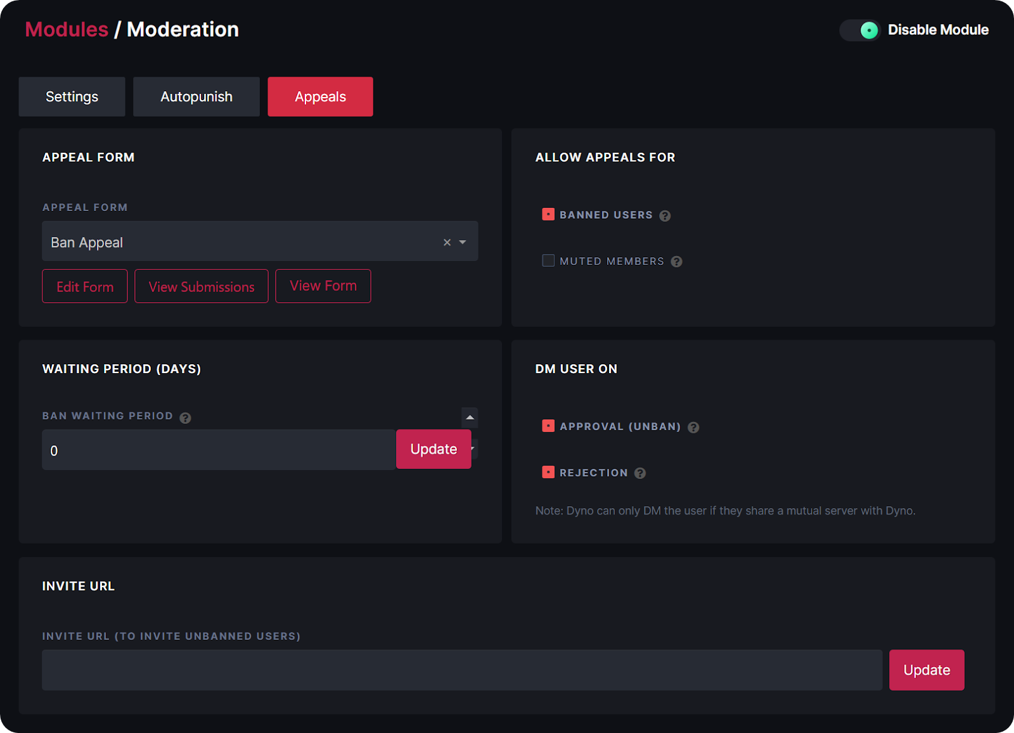The width and height of the screenshot is (1014, 733).
Task: Uncheck the Banned Users option
Action: (548, 214)
